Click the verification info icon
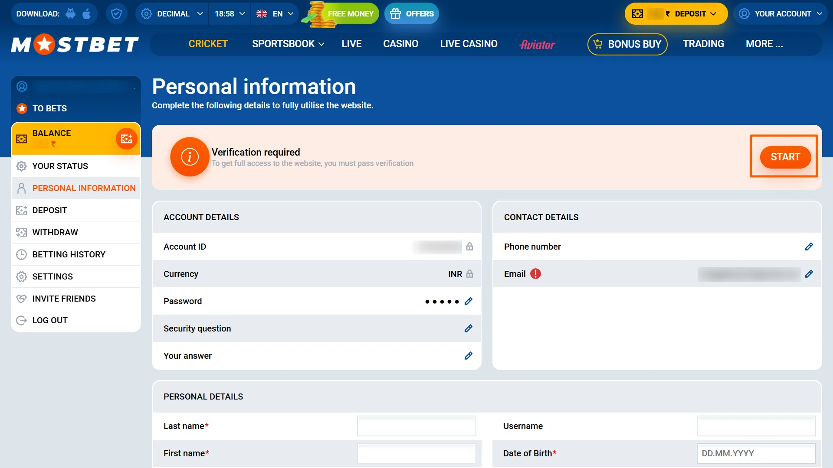 [190, 157]
